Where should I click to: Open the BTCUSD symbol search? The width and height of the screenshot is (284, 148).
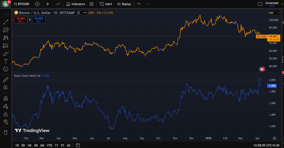pos(22,4)
